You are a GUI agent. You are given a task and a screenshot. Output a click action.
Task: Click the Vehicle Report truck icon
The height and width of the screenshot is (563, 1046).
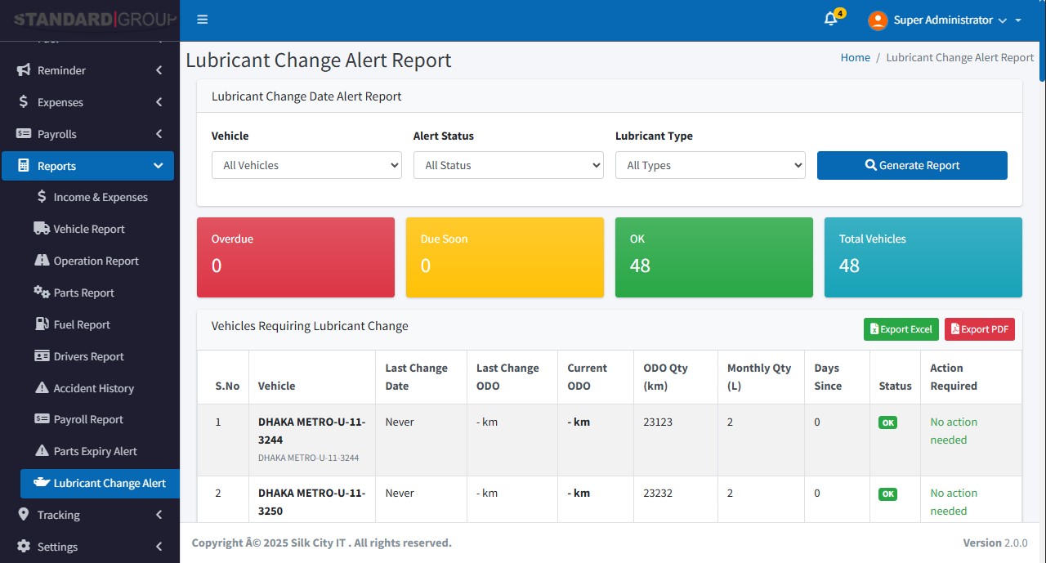[42, 229]
